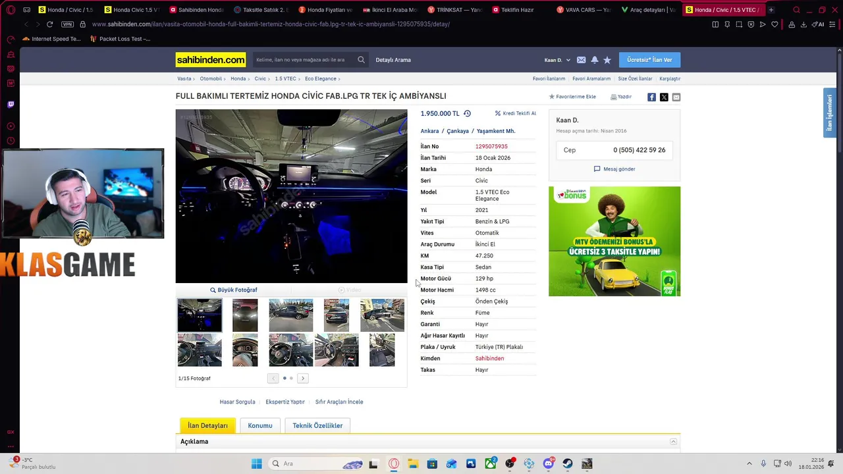This screenshot has height=474, width=843.
Task: Click Çankaya location link
Action: (x=458, y=131)
